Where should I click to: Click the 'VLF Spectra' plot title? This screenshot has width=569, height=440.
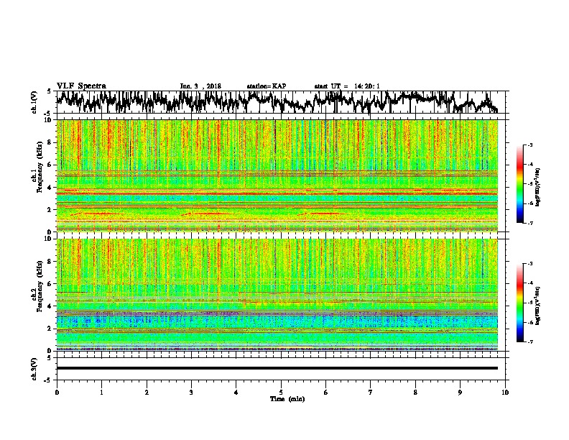pyautogui.click(x=81, y=86)
